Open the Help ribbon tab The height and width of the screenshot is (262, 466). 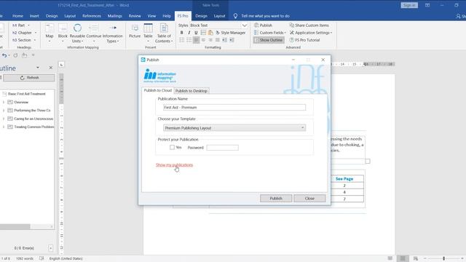coord(167,16)
